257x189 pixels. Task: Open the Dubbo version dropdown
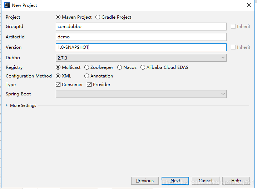pos(141,58)
